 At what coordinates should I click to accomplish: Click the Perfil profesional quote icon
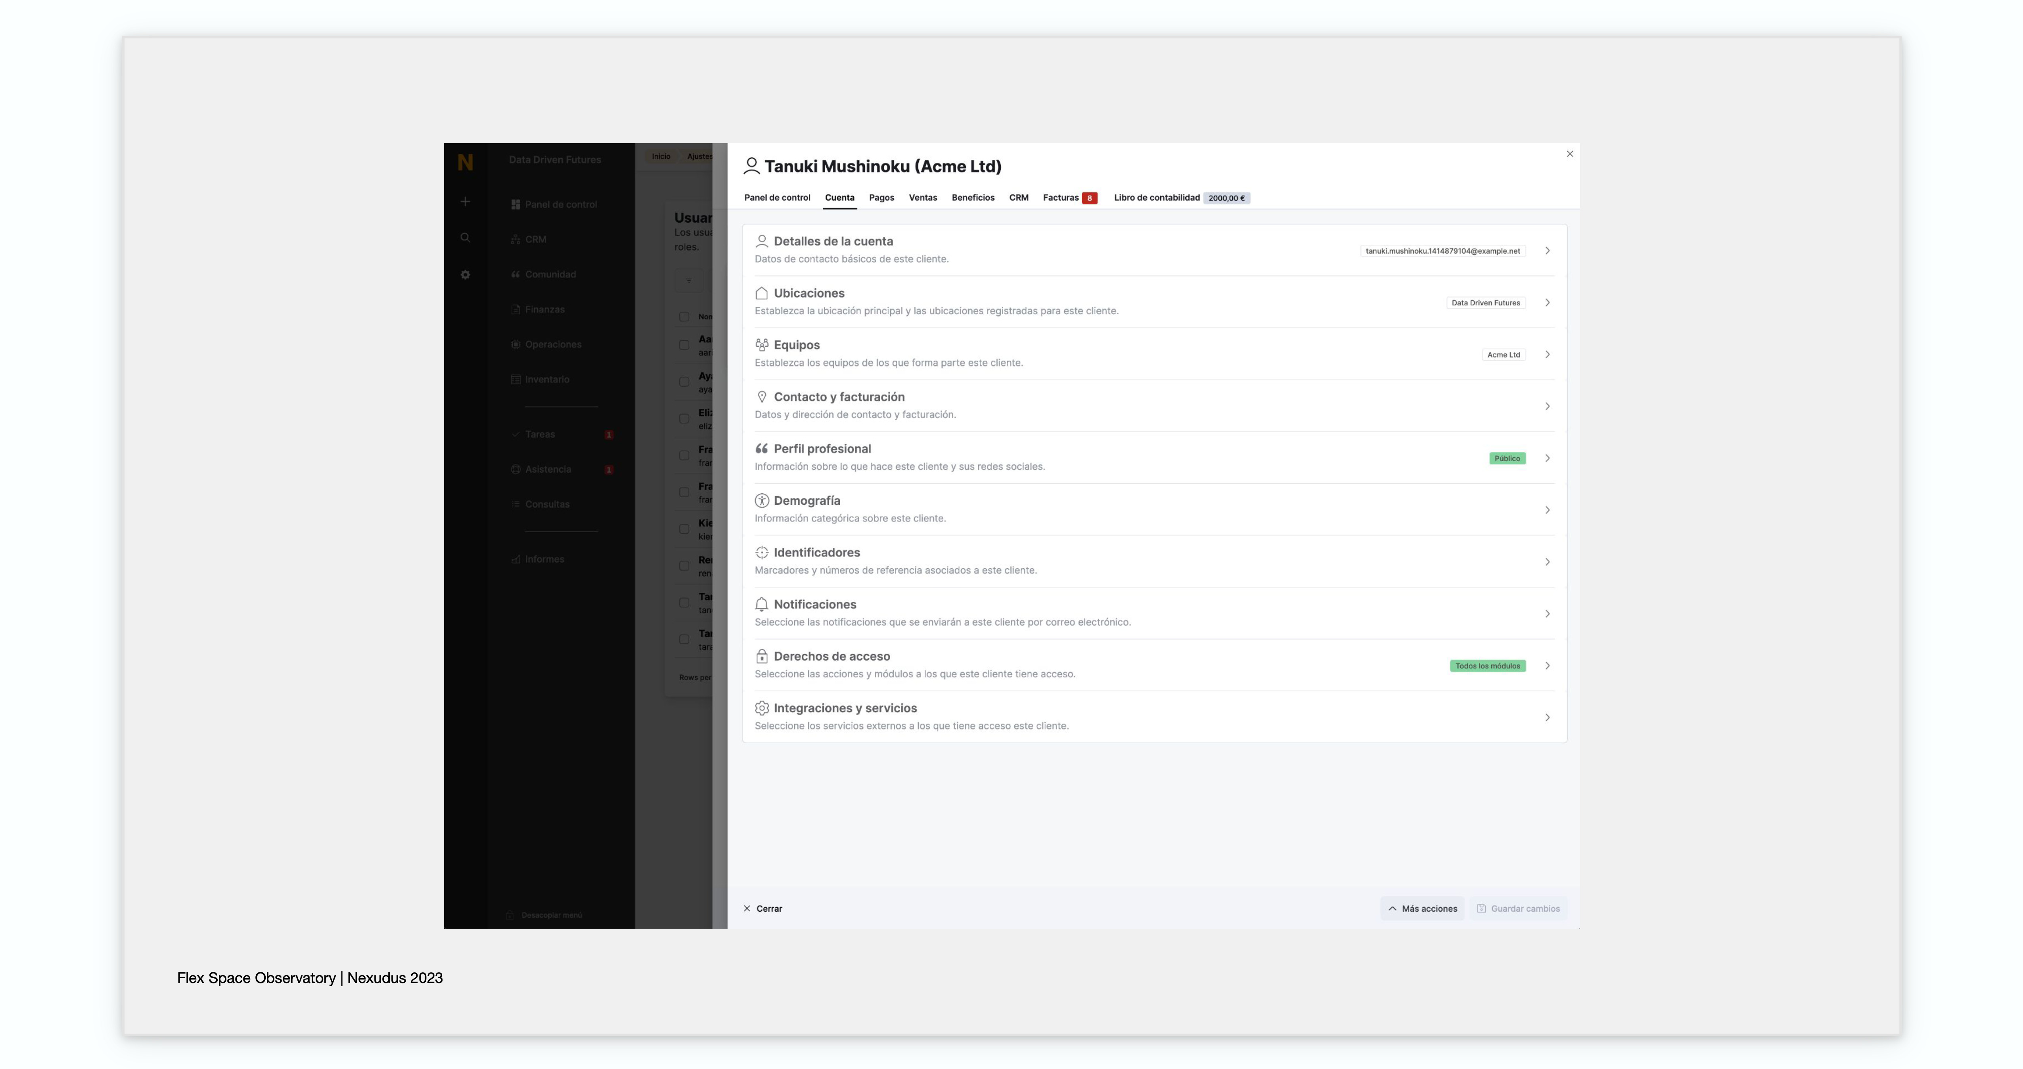tap(761, 448)
